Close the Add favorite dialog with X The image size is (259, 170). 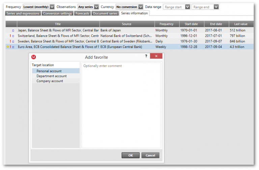pyautogui.click(x=154, y=56)
